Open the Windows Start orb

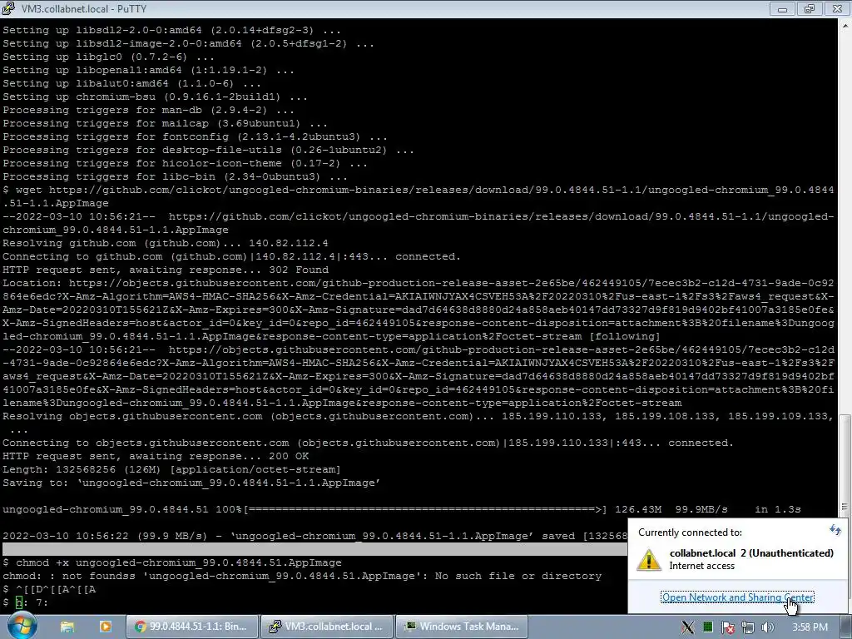point(21,626)
